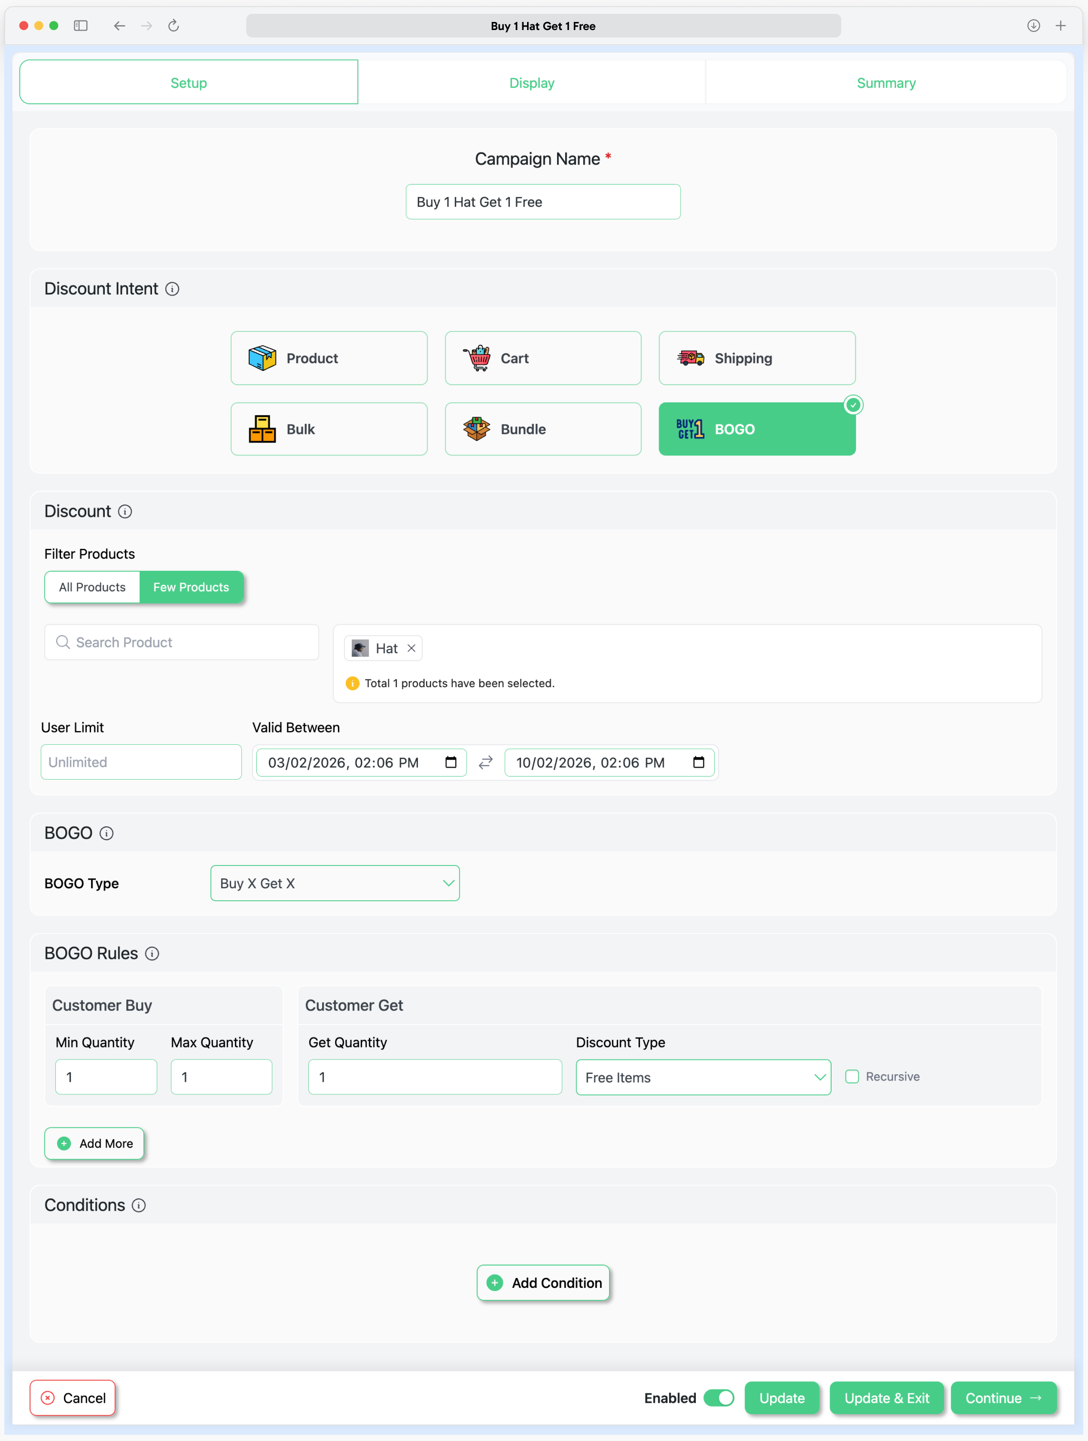Remove Hat product with X icon

pos(411,648)
